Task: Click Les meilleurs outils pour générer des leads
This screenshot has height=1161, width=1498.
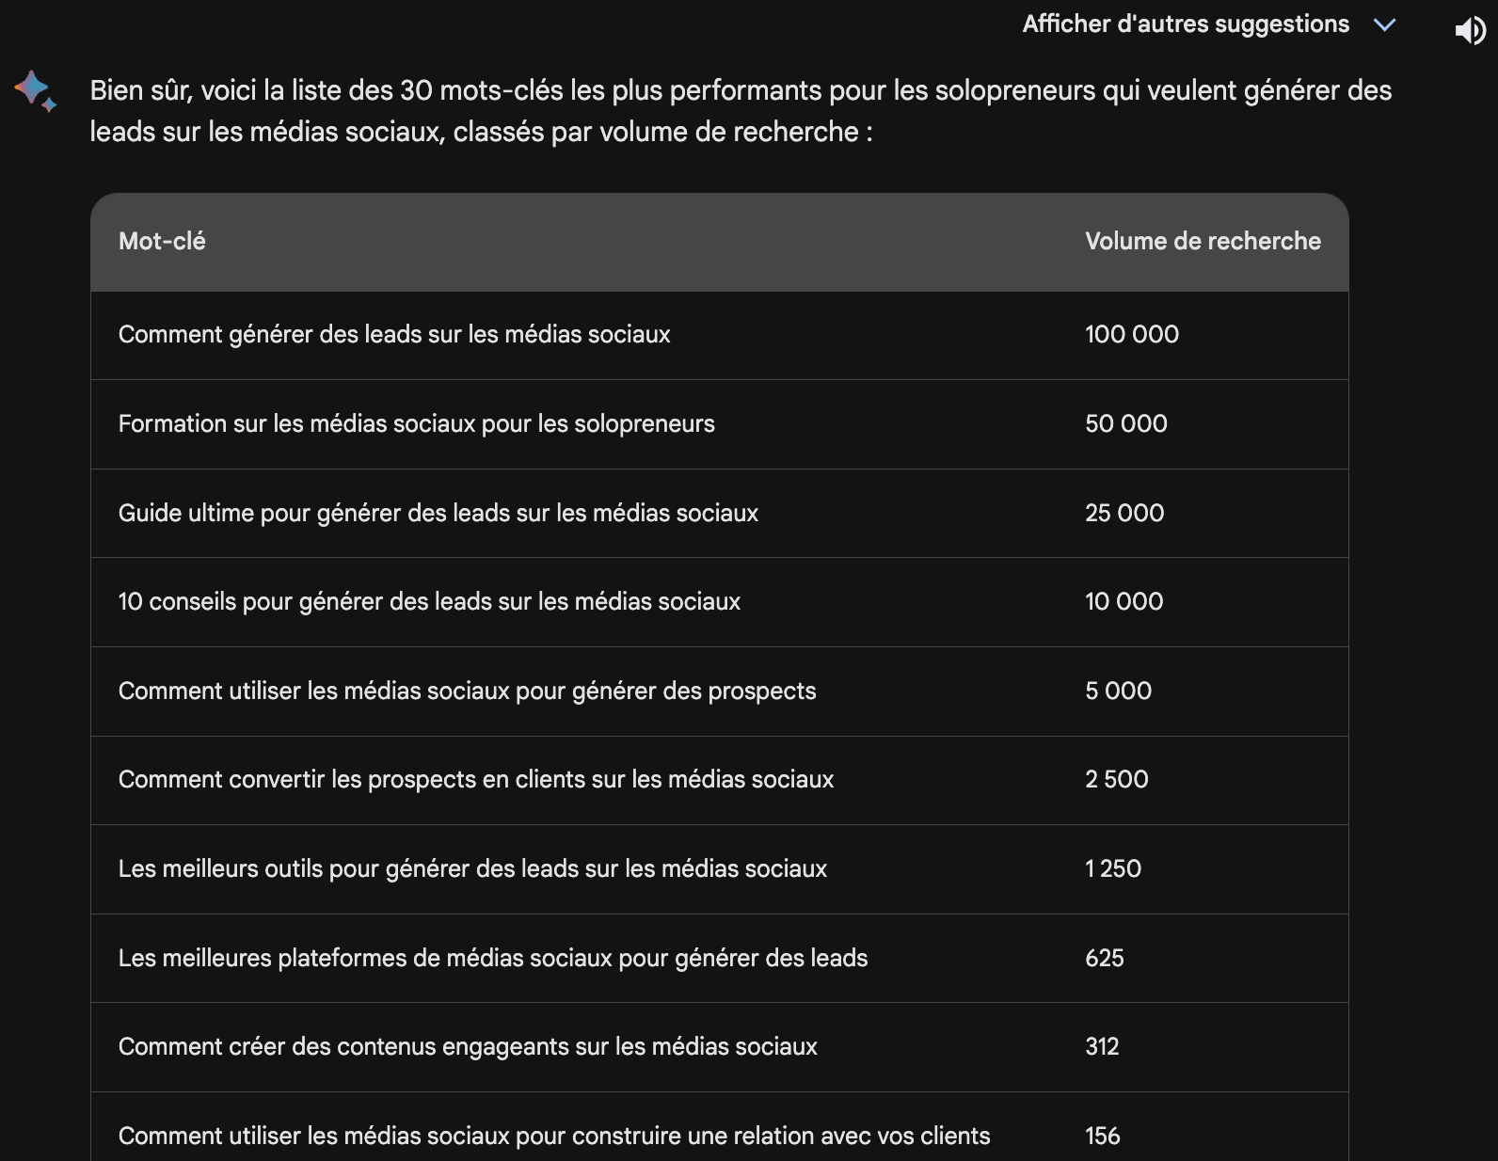Action: (472, 869)
